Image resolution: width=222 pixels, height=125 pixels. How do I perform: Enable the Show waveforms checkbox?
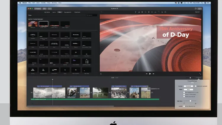tap(184, 106)
